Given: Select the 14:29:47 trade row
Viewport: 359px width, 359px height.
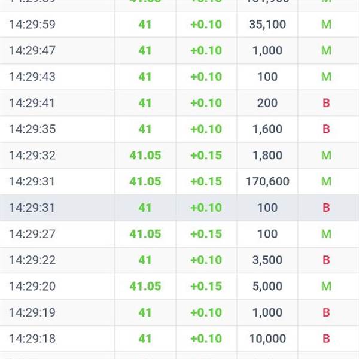Looking at the screenshot, I should [180, 51].
